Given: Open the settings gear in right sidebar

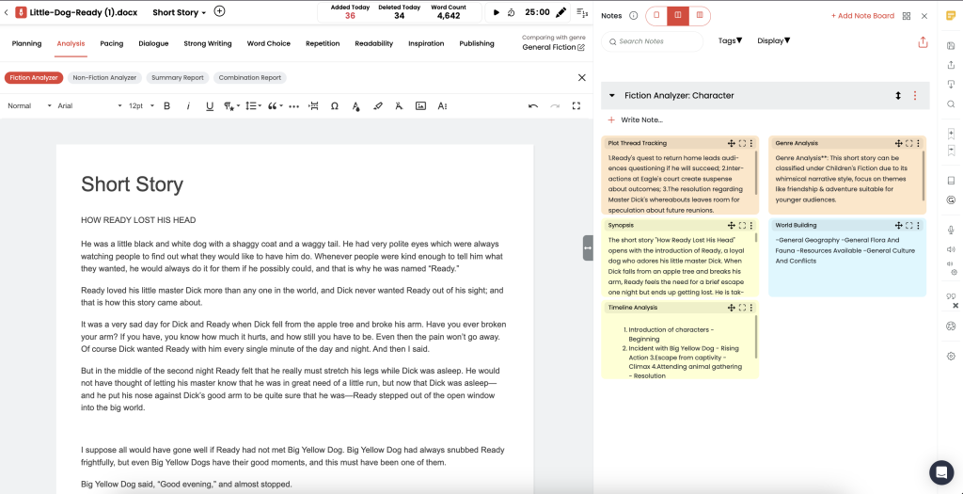Looking at the screenshot, I should (x=951, y=357).
